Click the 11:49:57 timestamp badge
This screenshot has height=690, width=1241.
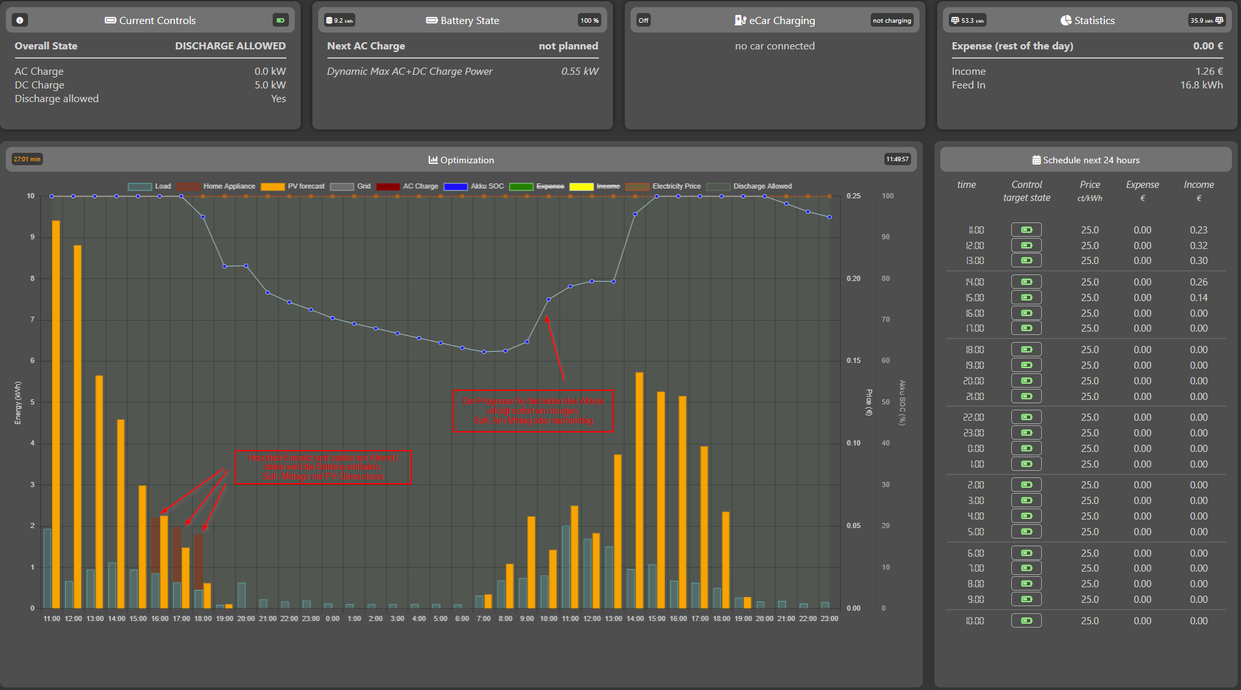(897, 159)
